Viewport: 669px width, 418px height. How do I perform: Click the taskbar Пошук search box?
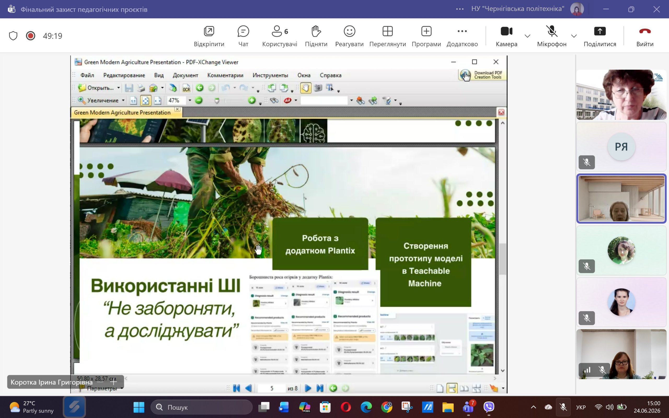202,407
